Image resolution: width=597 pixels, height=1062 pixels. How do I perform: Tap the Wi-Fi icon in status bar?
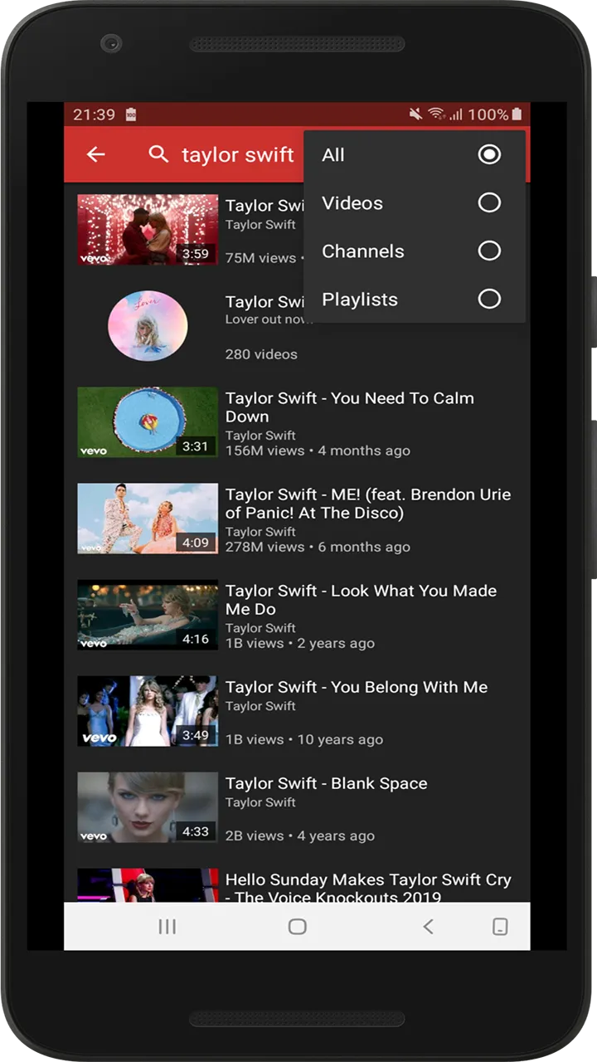(x=437, y=114)
